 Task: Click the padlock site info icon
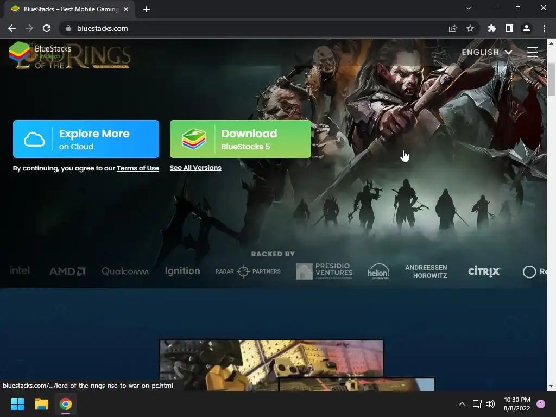68,28
